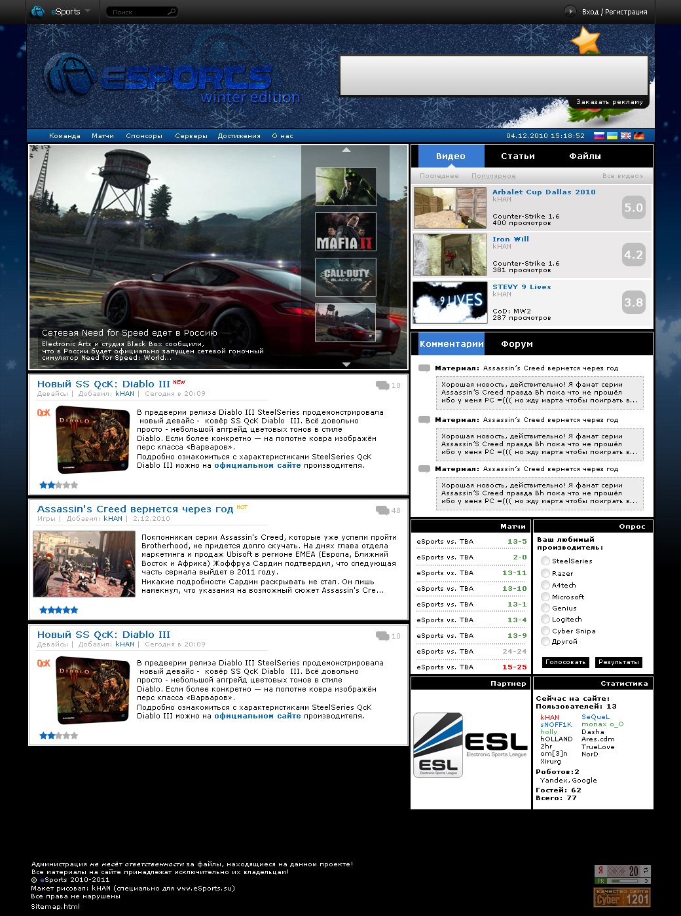
Task: Open the Команда menu item
Action: click(65, 136)
